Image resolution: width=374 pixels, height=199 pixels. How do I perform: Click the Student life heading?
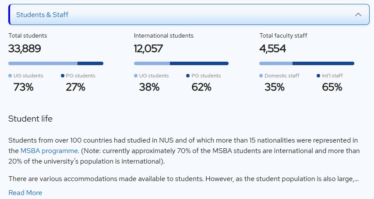pyautogui.click(x=30, y=119)
